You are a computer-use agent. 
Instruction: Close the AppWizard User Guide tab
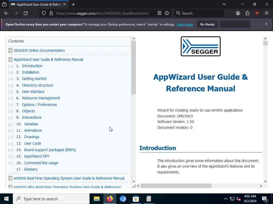pyautogui.click(x=65, y=4)
